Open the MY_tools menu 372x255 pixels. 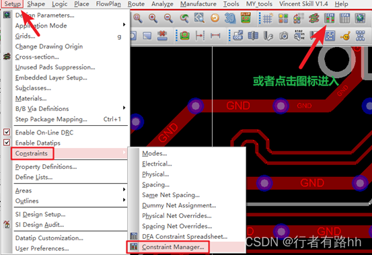tap(259, 4)
